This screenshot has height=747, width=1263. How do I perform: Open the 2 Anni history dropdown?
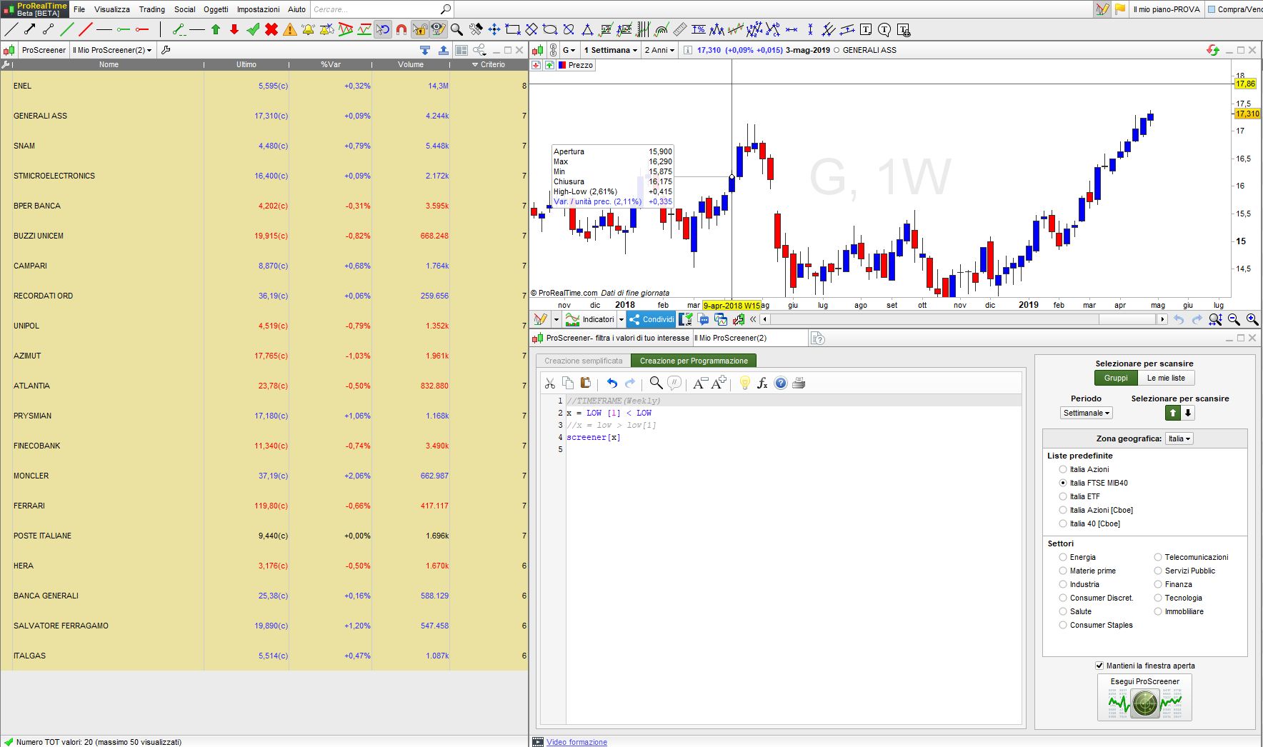click(659, 50)
